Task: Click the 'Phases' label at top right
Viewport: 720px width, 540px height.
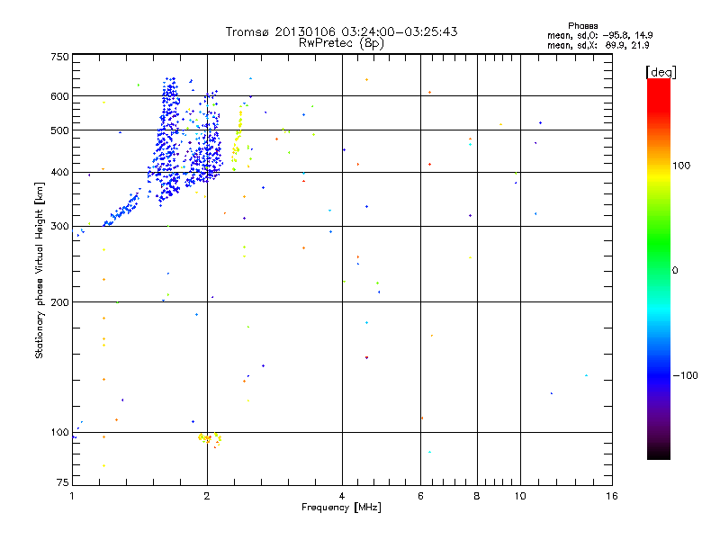Action: (x=582, y=26)
